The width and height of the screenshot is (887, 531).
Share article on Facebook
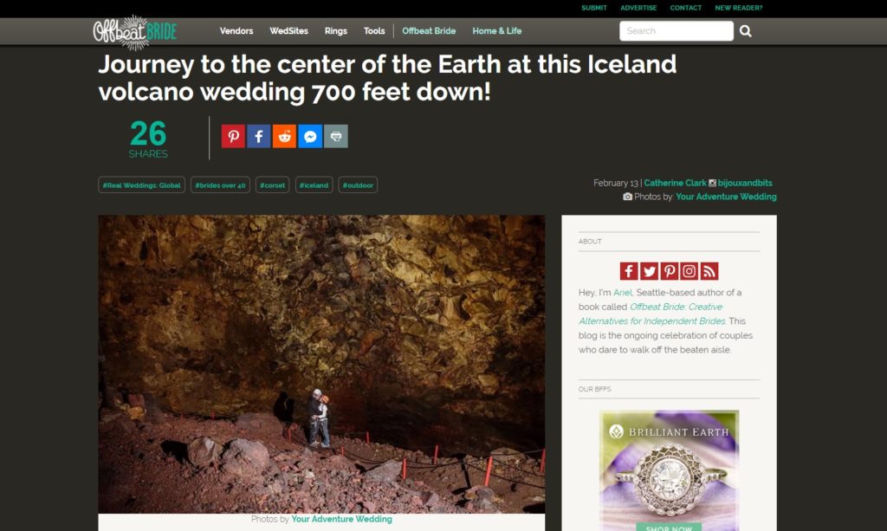pos(258,136)
